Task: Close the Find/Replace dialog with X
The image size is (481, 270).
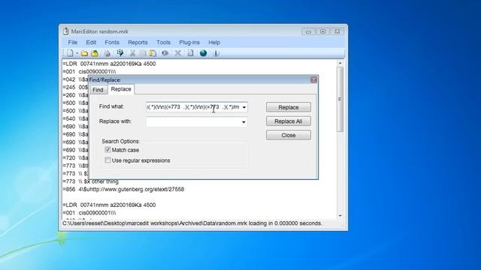Action: (313, 79)
